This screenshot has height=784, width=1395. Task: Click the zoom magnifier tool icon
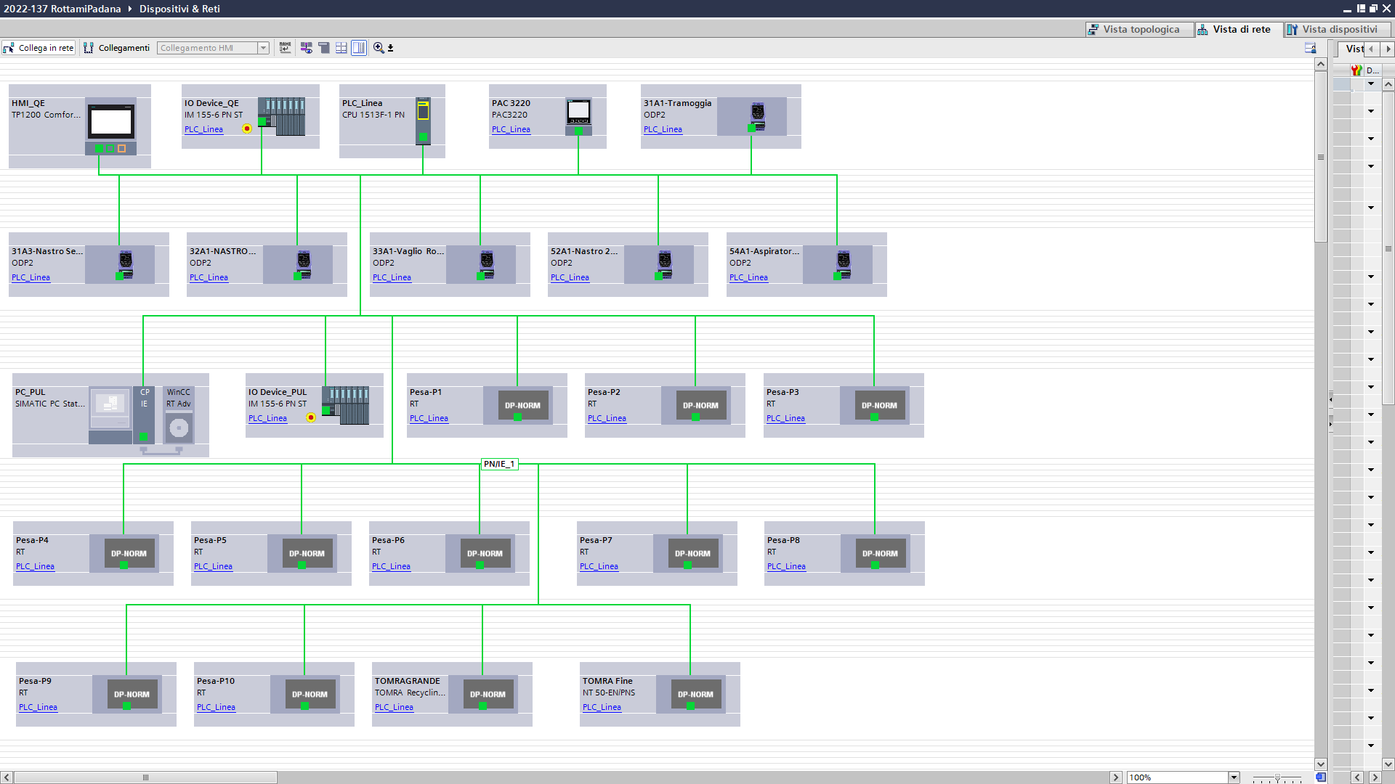379,48
